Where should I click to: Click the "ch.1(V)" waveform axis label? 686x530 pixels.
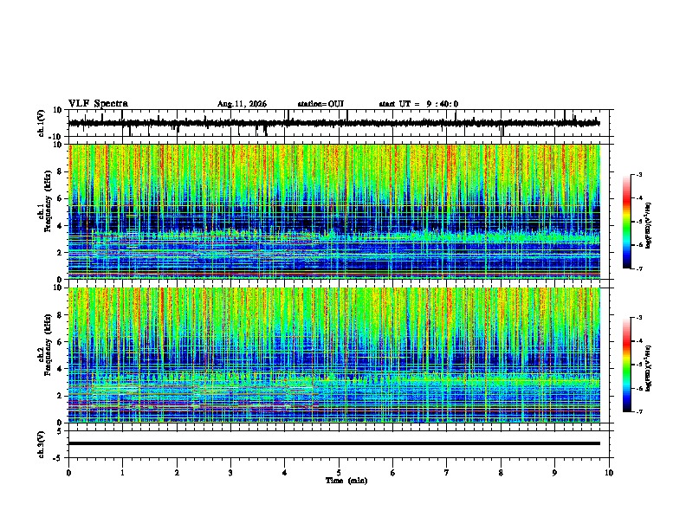tap(42, 123)
